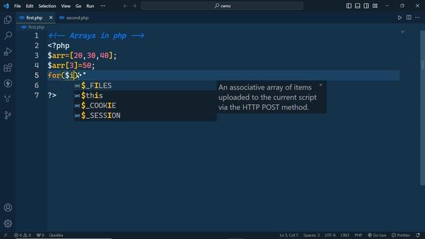Switch to the first.php tab
The height and width of the screenshot is (239, 425).
tap(35, 18)
